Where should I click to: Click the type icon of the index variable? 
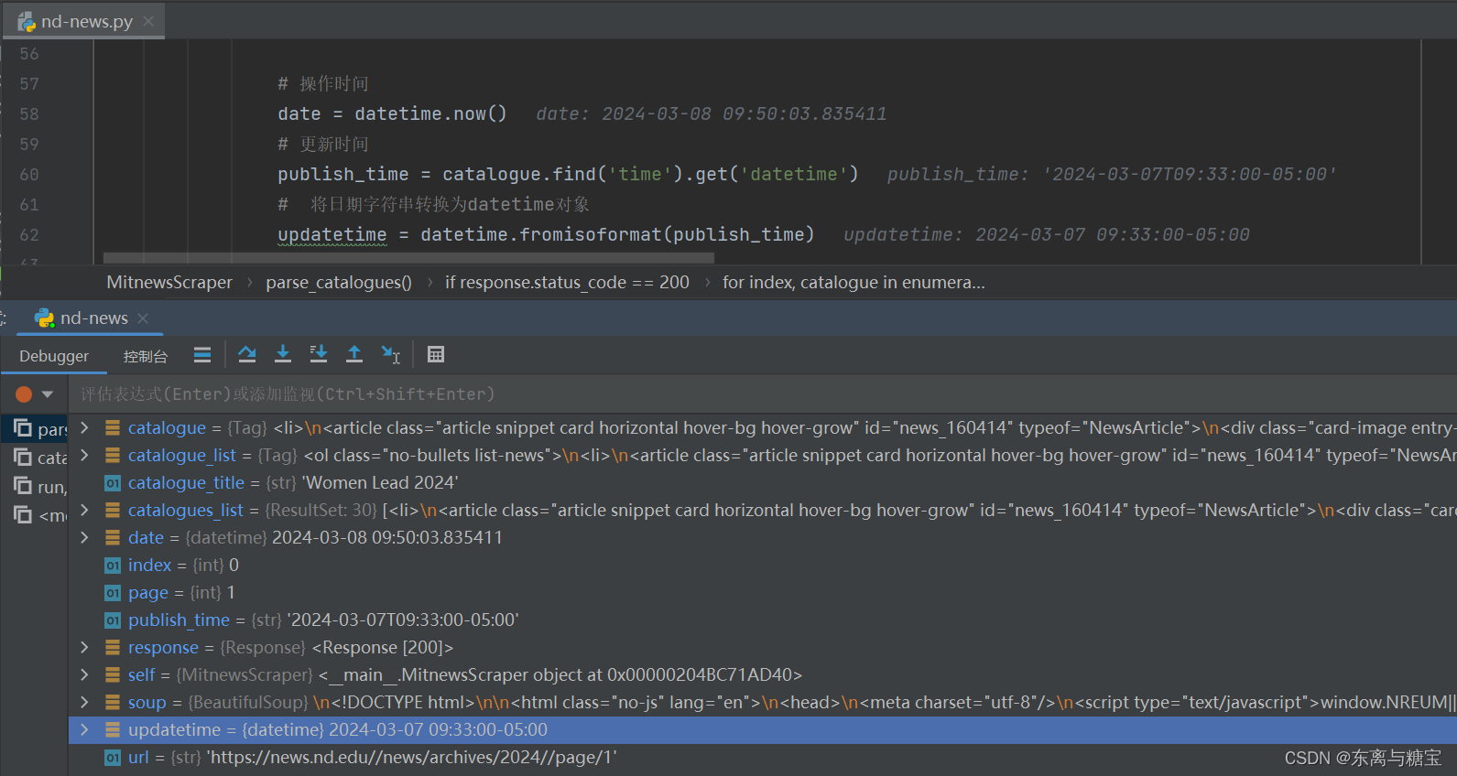(113, 566)
